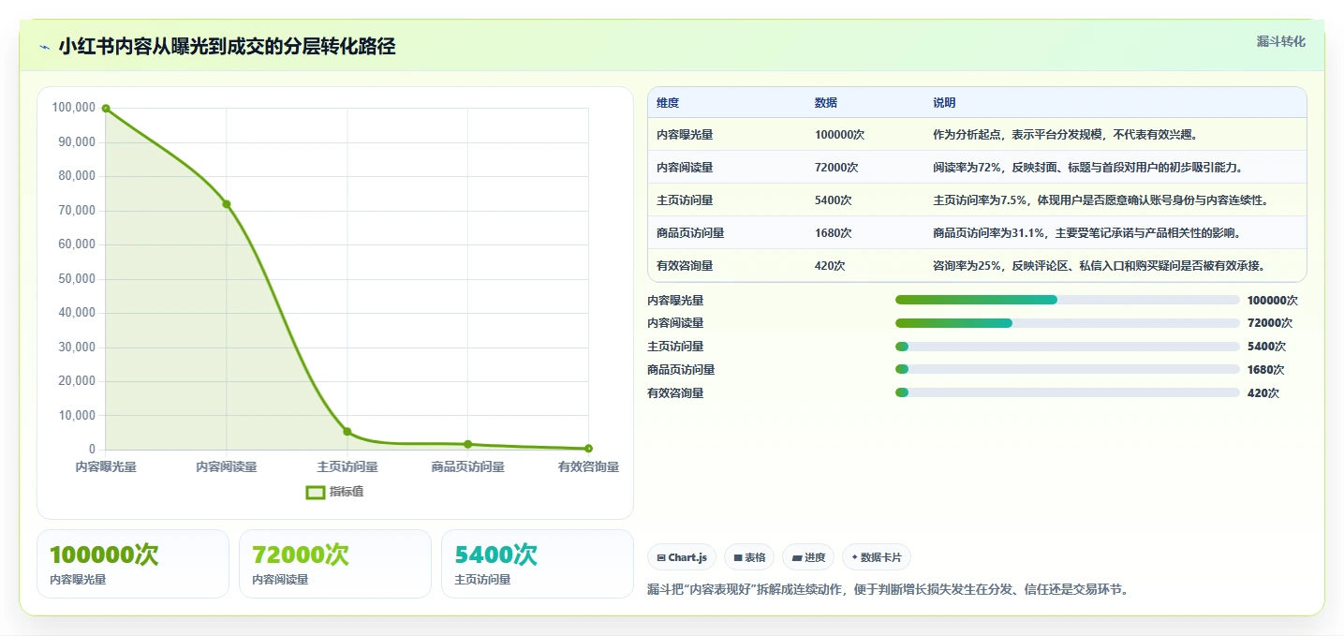1344x636 pixels.
Task: Click the 内容曝光量 x-axis label on the chart
Action: pyautogui.click(x=106, y=466)
